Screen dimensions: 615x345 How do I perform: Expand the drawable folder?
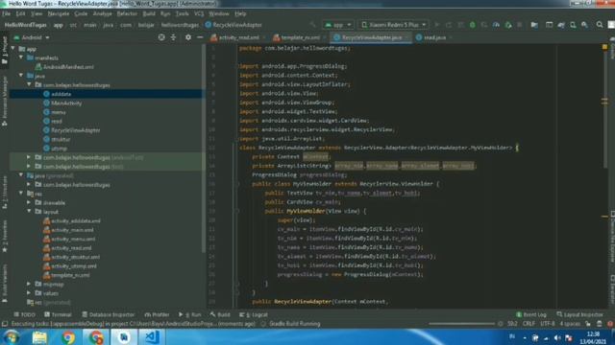29,202
